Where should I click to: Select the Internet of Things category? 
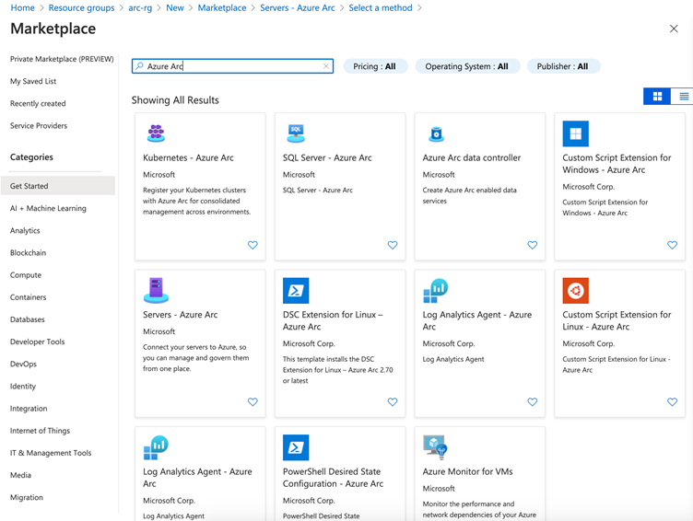tap(41, 431)
